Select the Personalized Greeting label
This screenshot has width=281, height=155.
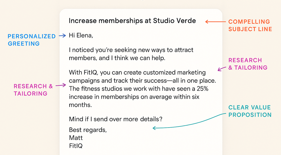[32, 40]
